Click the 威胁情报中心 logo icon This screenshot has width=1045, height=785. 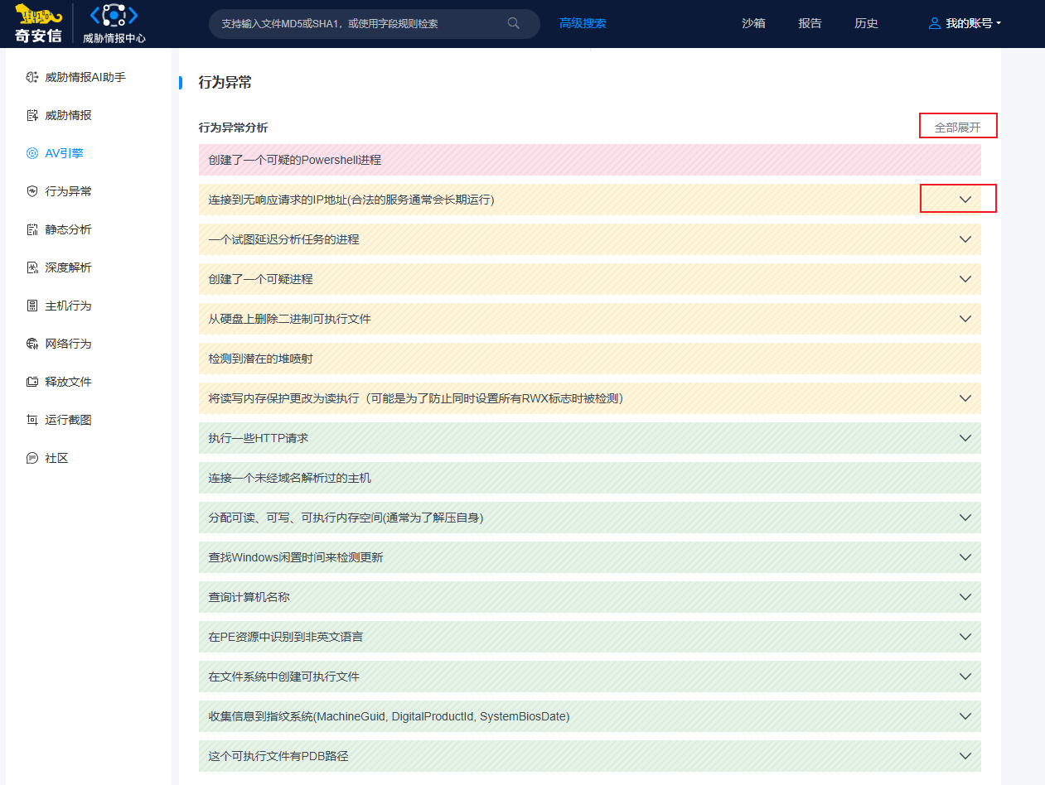(x=114, y=16)
